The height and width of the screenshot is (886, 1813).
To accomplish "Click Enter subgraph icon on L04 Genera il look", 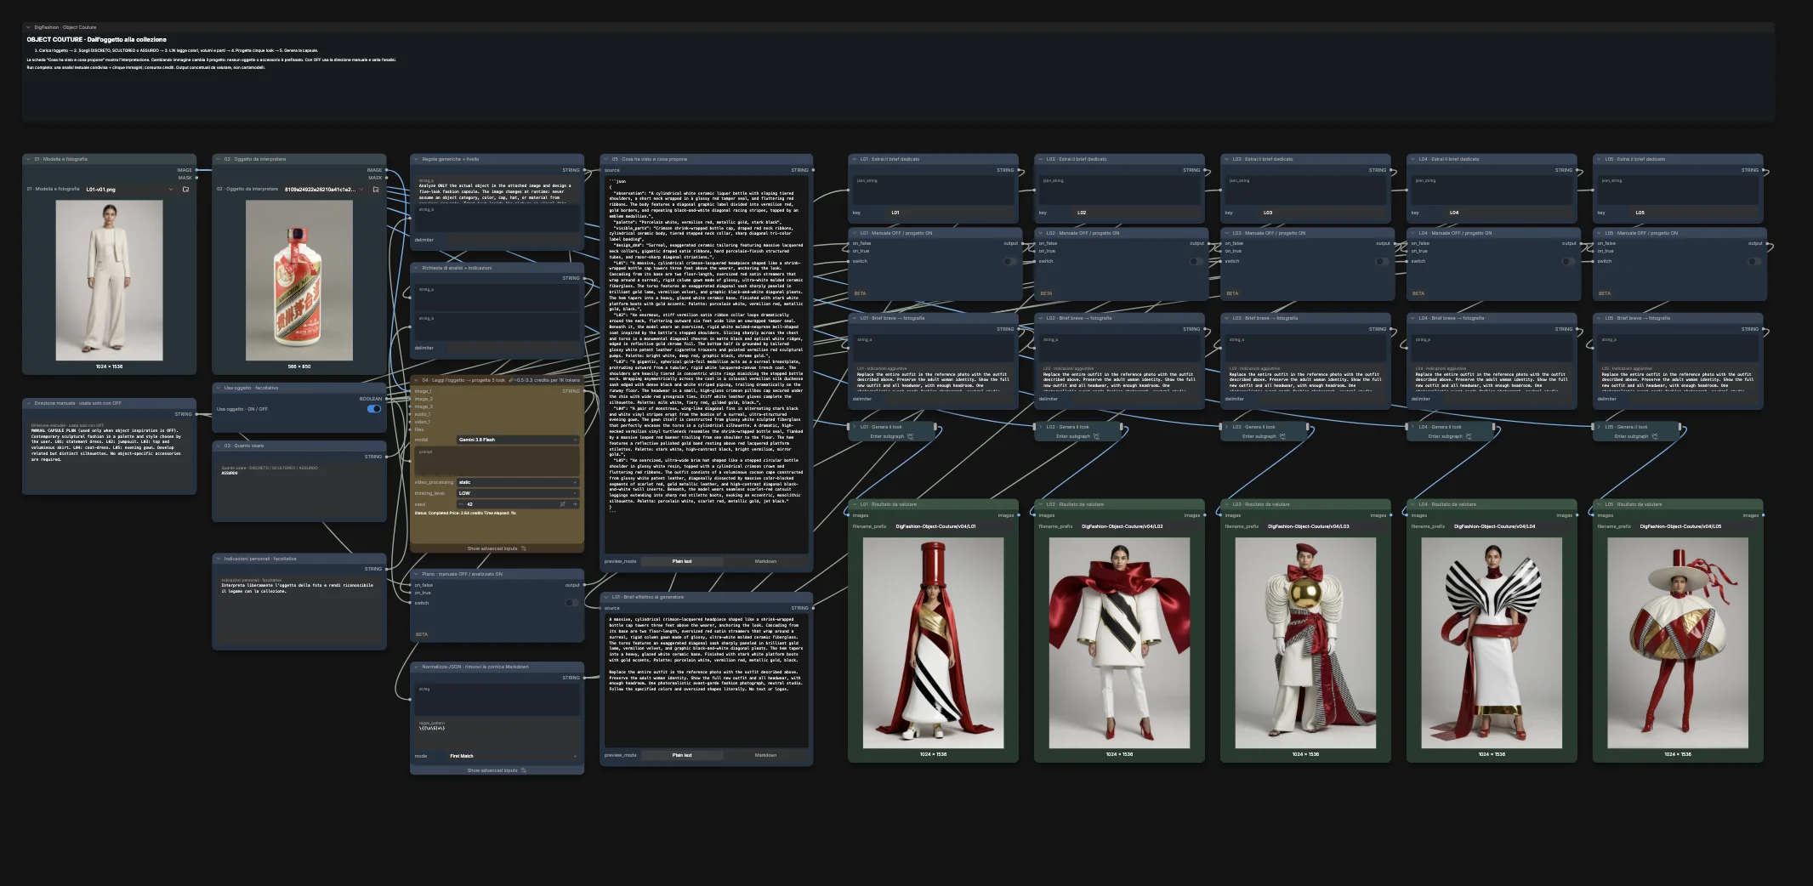I will coord(1469,436).
